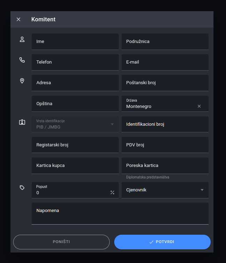Viewport: 226px width, 263px height.
Task: Click the phone icon beside Telefon
Action: coord(22,60)
